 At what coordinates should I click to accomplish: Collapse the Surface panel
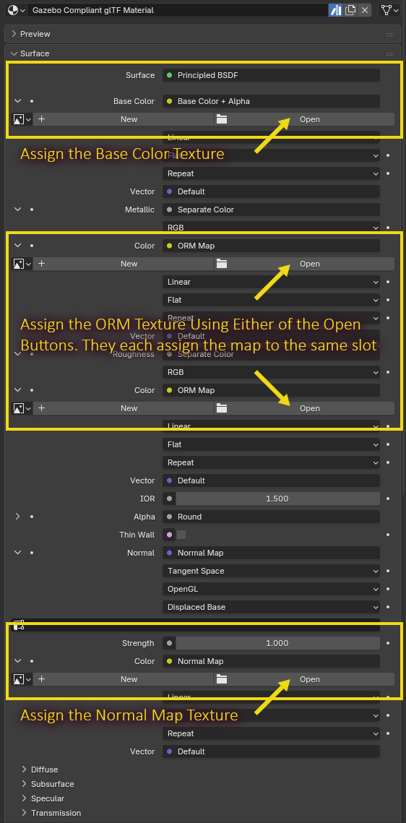(14, 53)
